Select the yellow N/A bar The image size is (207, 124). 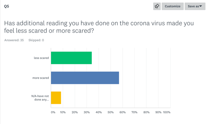click(56, 98)
